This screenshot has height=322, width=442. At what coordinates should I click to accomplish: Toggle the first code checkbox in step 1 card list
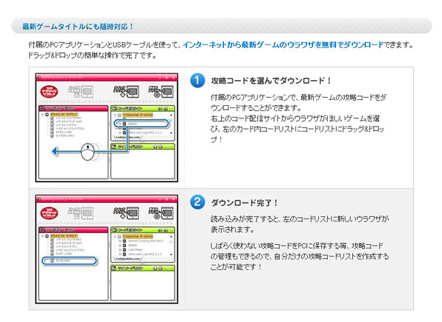[52, 118]
